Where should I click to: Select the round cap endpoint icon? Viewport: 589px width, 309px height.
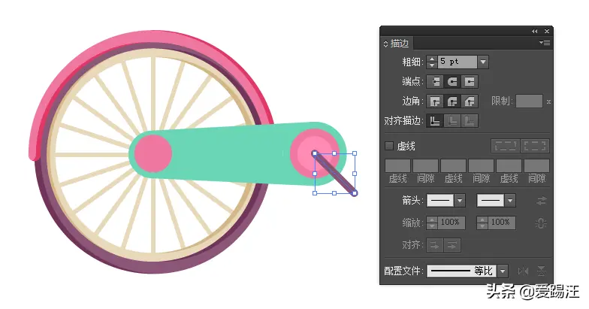coord(452,81)
